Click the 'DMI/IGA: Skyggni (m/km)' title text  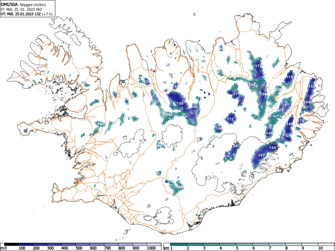23,4
